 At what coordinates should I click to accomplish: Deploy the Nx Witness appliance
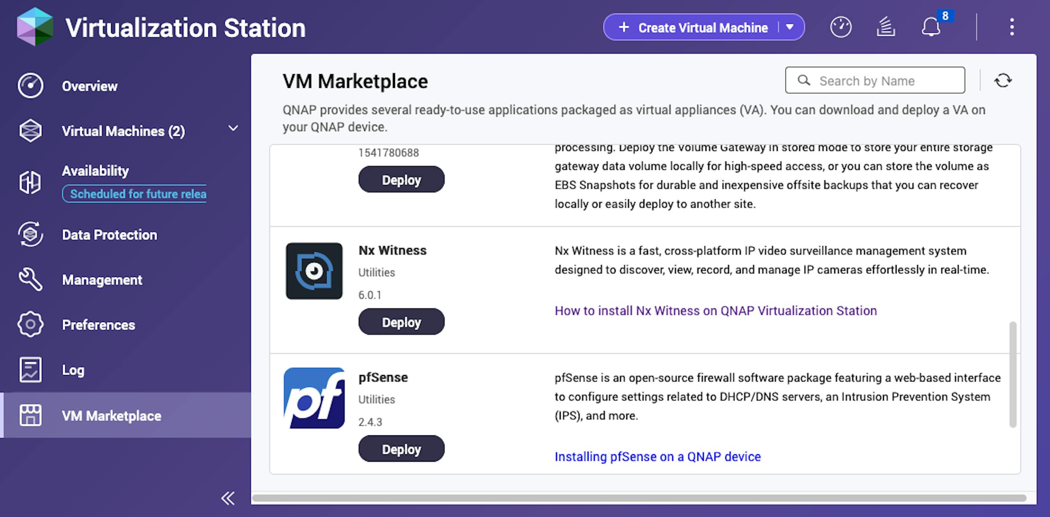402,322
